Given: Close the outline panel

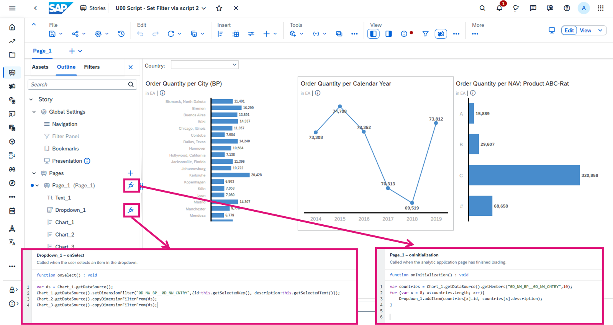Looking at the screenshot, I should point(131,67).
